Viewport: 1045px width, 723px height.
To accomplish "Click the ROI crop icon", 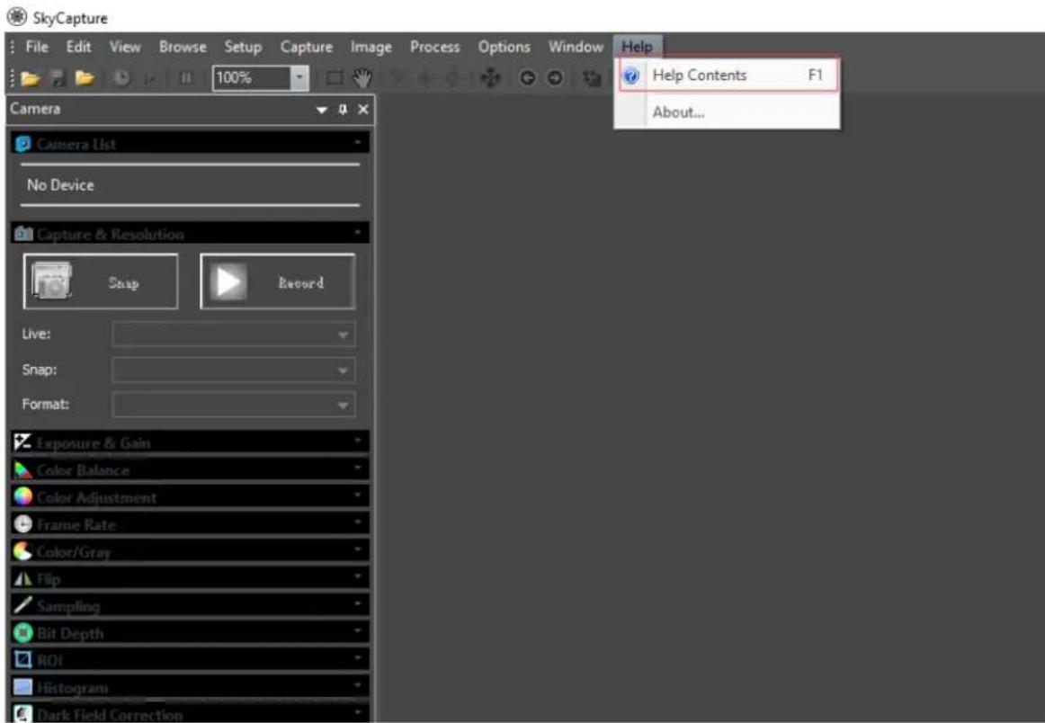I will click(22, 660).
